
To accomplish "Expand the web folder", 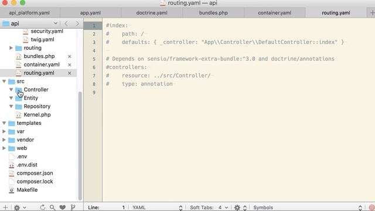I will [4, 148].
